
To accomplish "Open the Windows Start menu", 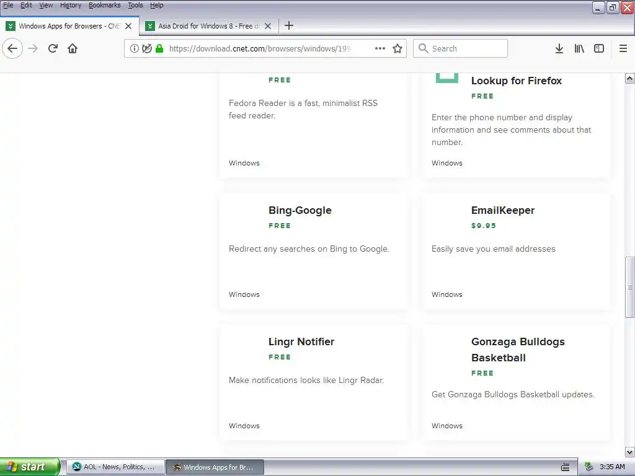I will 30,467.
